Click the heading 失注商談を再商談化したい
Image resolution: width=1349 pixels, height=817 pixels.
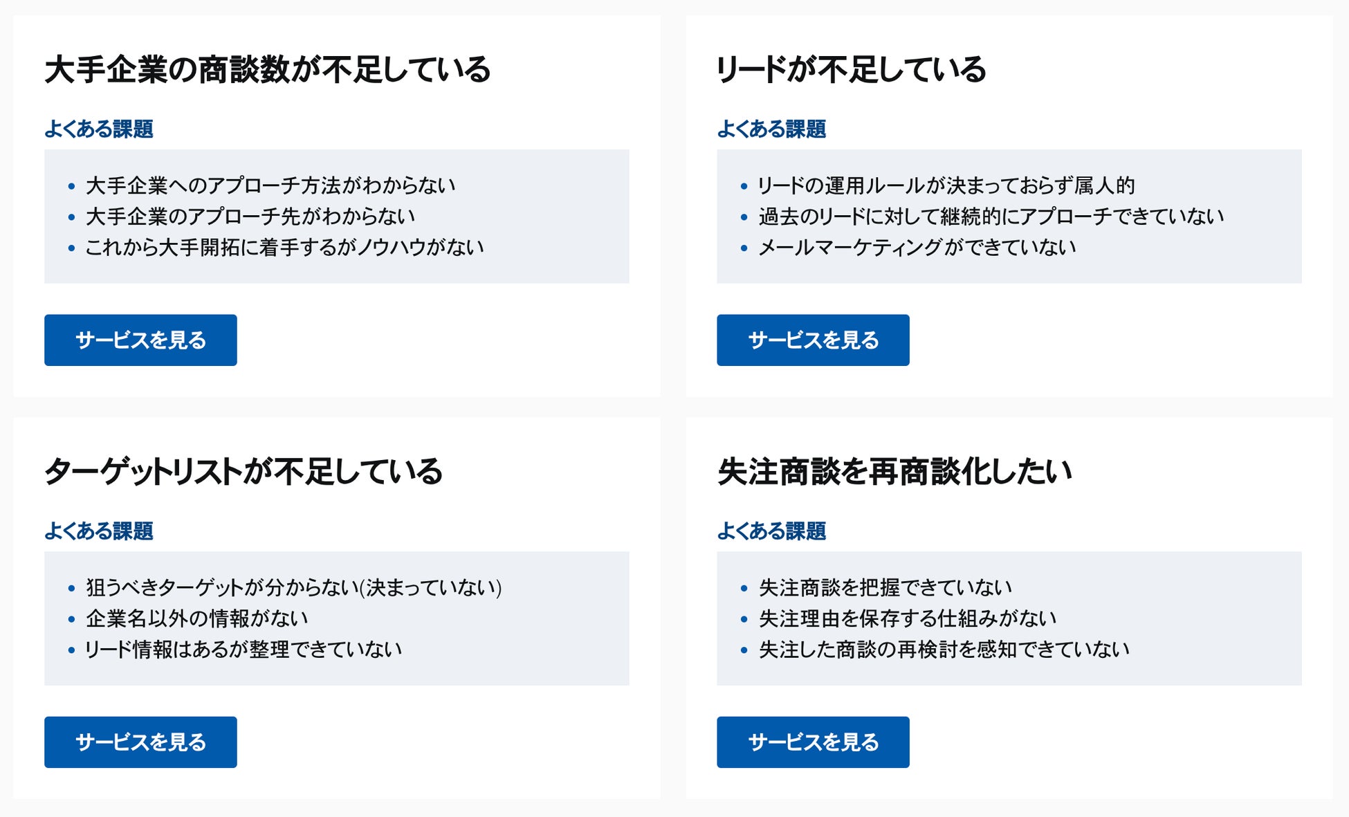(894, 472)
